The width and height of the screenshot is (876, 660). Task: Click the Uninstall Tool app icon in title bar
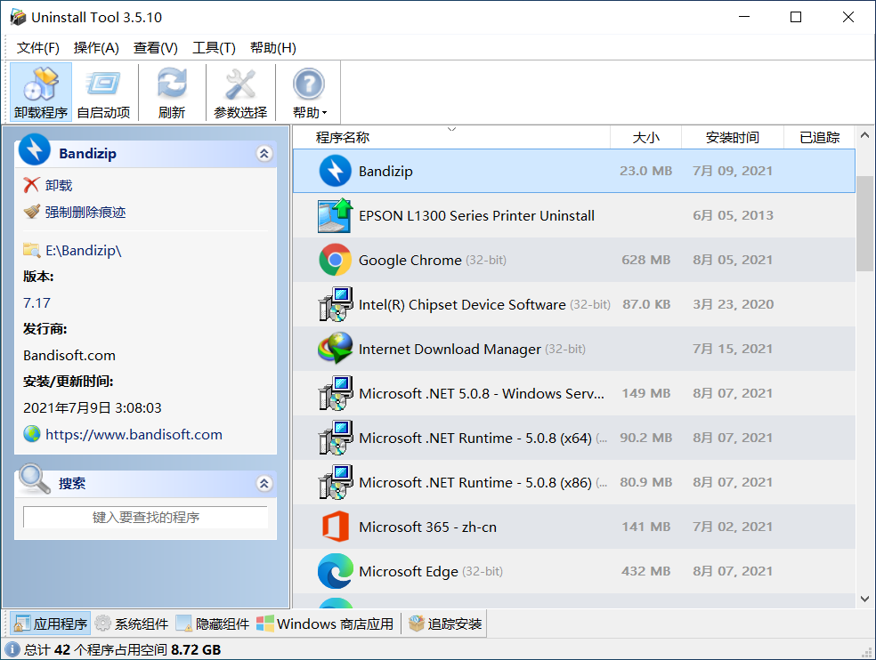click(x=18, y=17)
